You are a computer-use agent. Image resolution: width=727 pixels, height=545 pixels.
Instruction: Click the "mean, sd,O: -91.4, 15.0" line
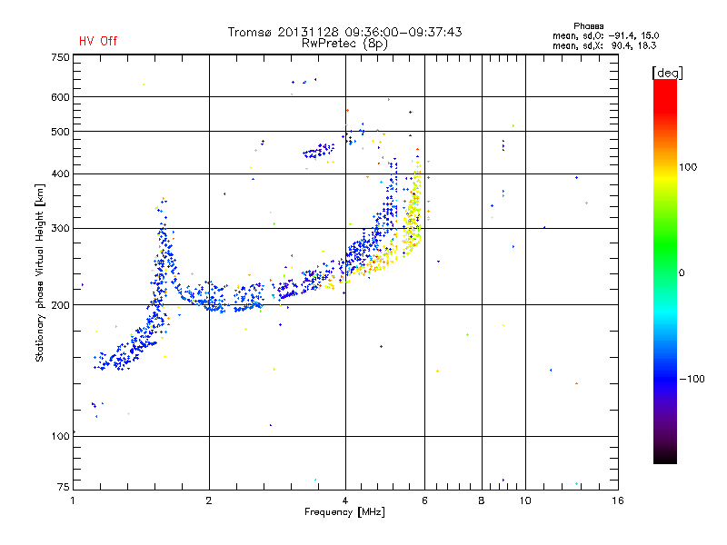pos(605,35)
